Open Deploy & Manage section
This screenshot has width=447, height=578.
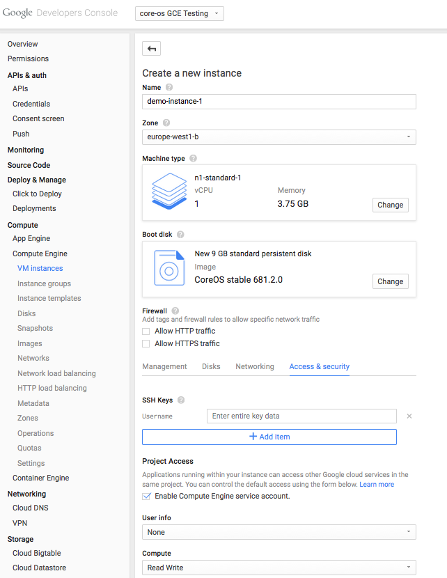(36, 180)
